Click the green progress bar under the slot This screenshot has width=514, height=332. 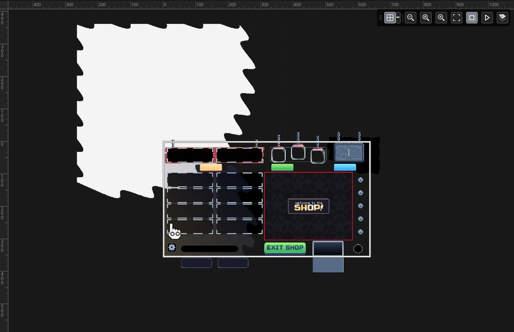282,167
